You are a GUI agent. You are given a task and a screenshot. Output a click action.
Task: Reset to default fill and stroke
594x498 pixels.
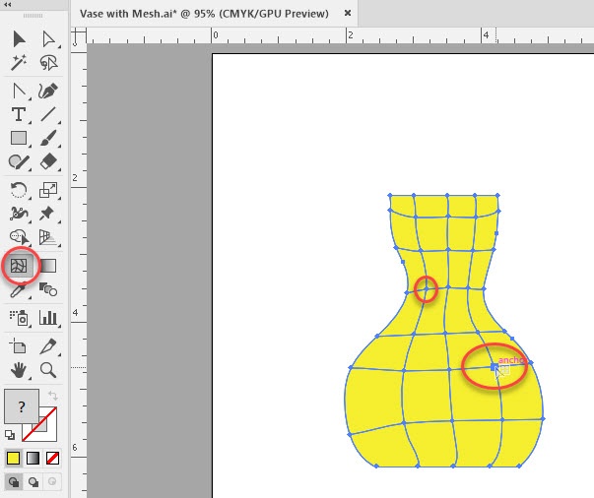[10, 434]
